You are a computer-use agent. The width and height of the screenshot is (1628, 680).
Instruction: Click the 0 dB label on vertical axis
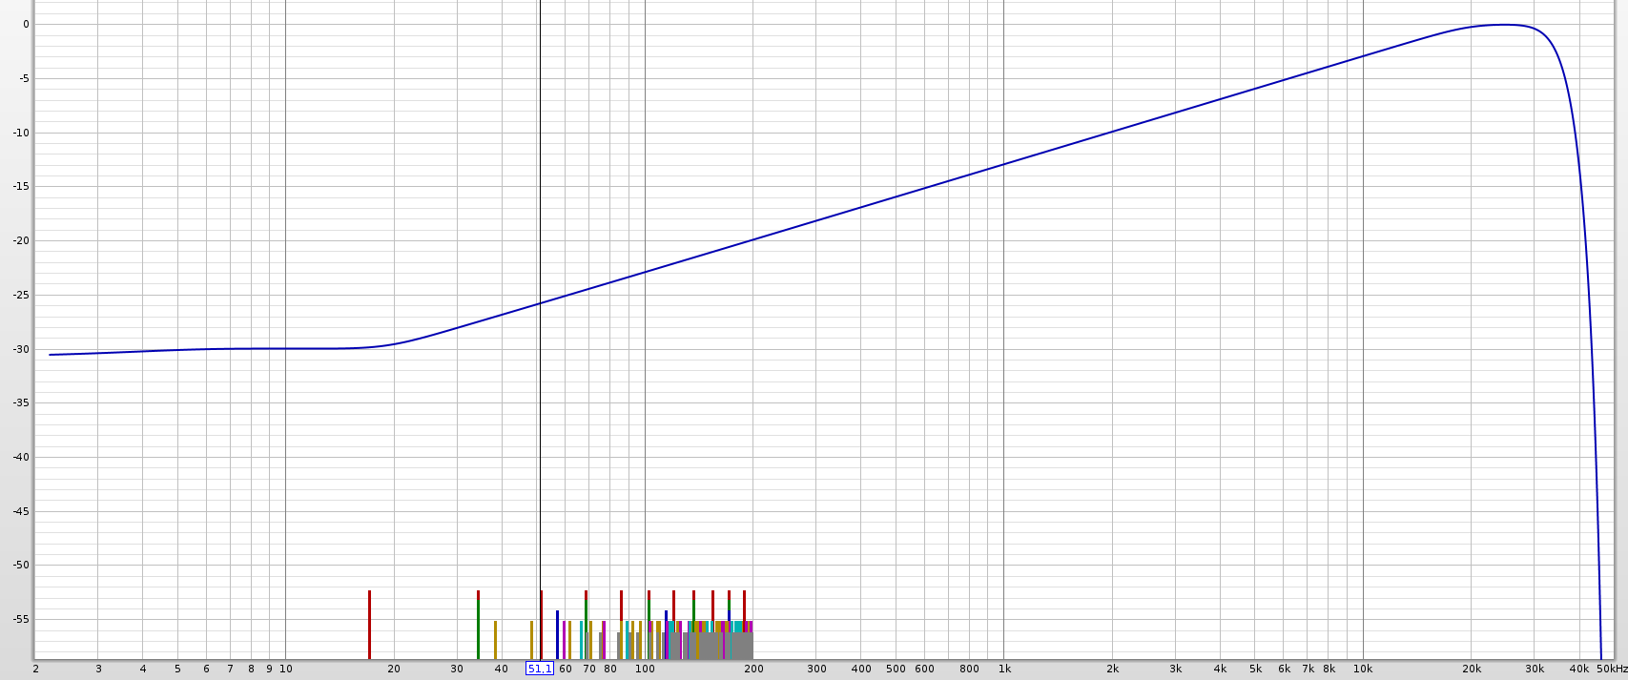(x=26, y=25)
